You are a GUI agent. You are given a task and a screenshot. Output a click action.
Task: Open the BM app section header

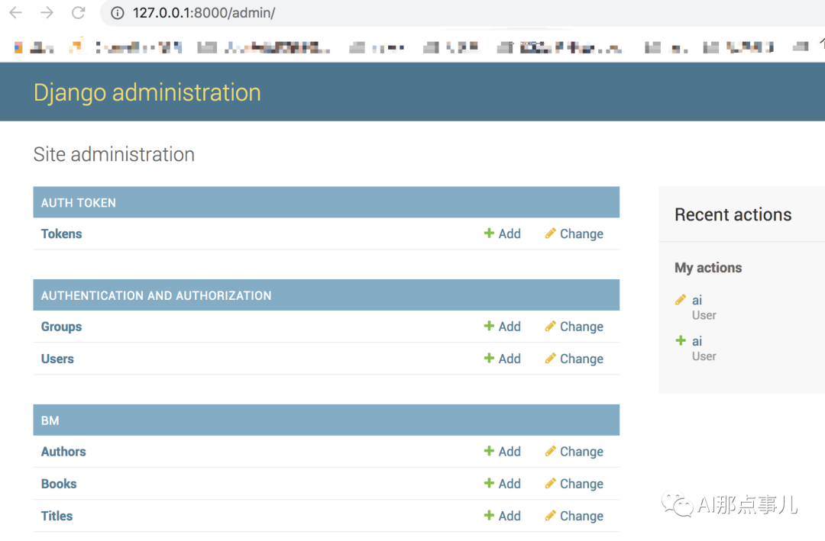point(50,421)
